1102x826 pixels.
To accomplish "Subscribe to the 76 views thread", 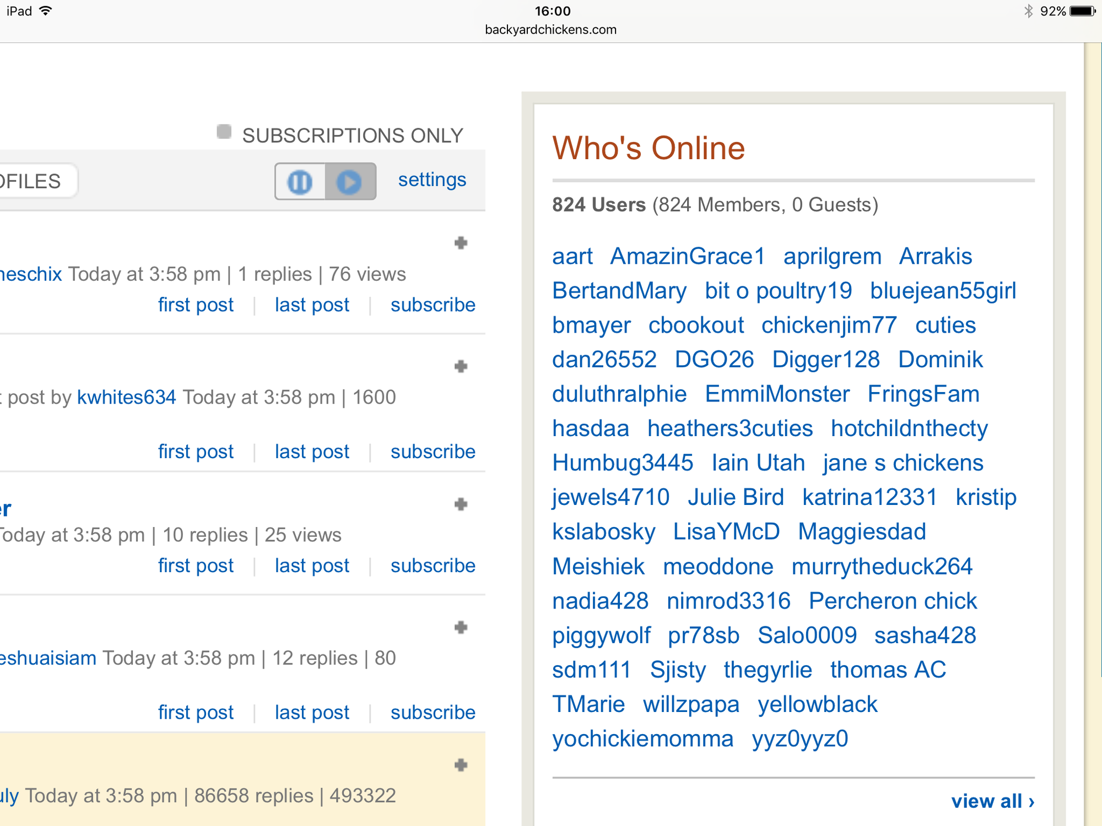I will (433, 305).
